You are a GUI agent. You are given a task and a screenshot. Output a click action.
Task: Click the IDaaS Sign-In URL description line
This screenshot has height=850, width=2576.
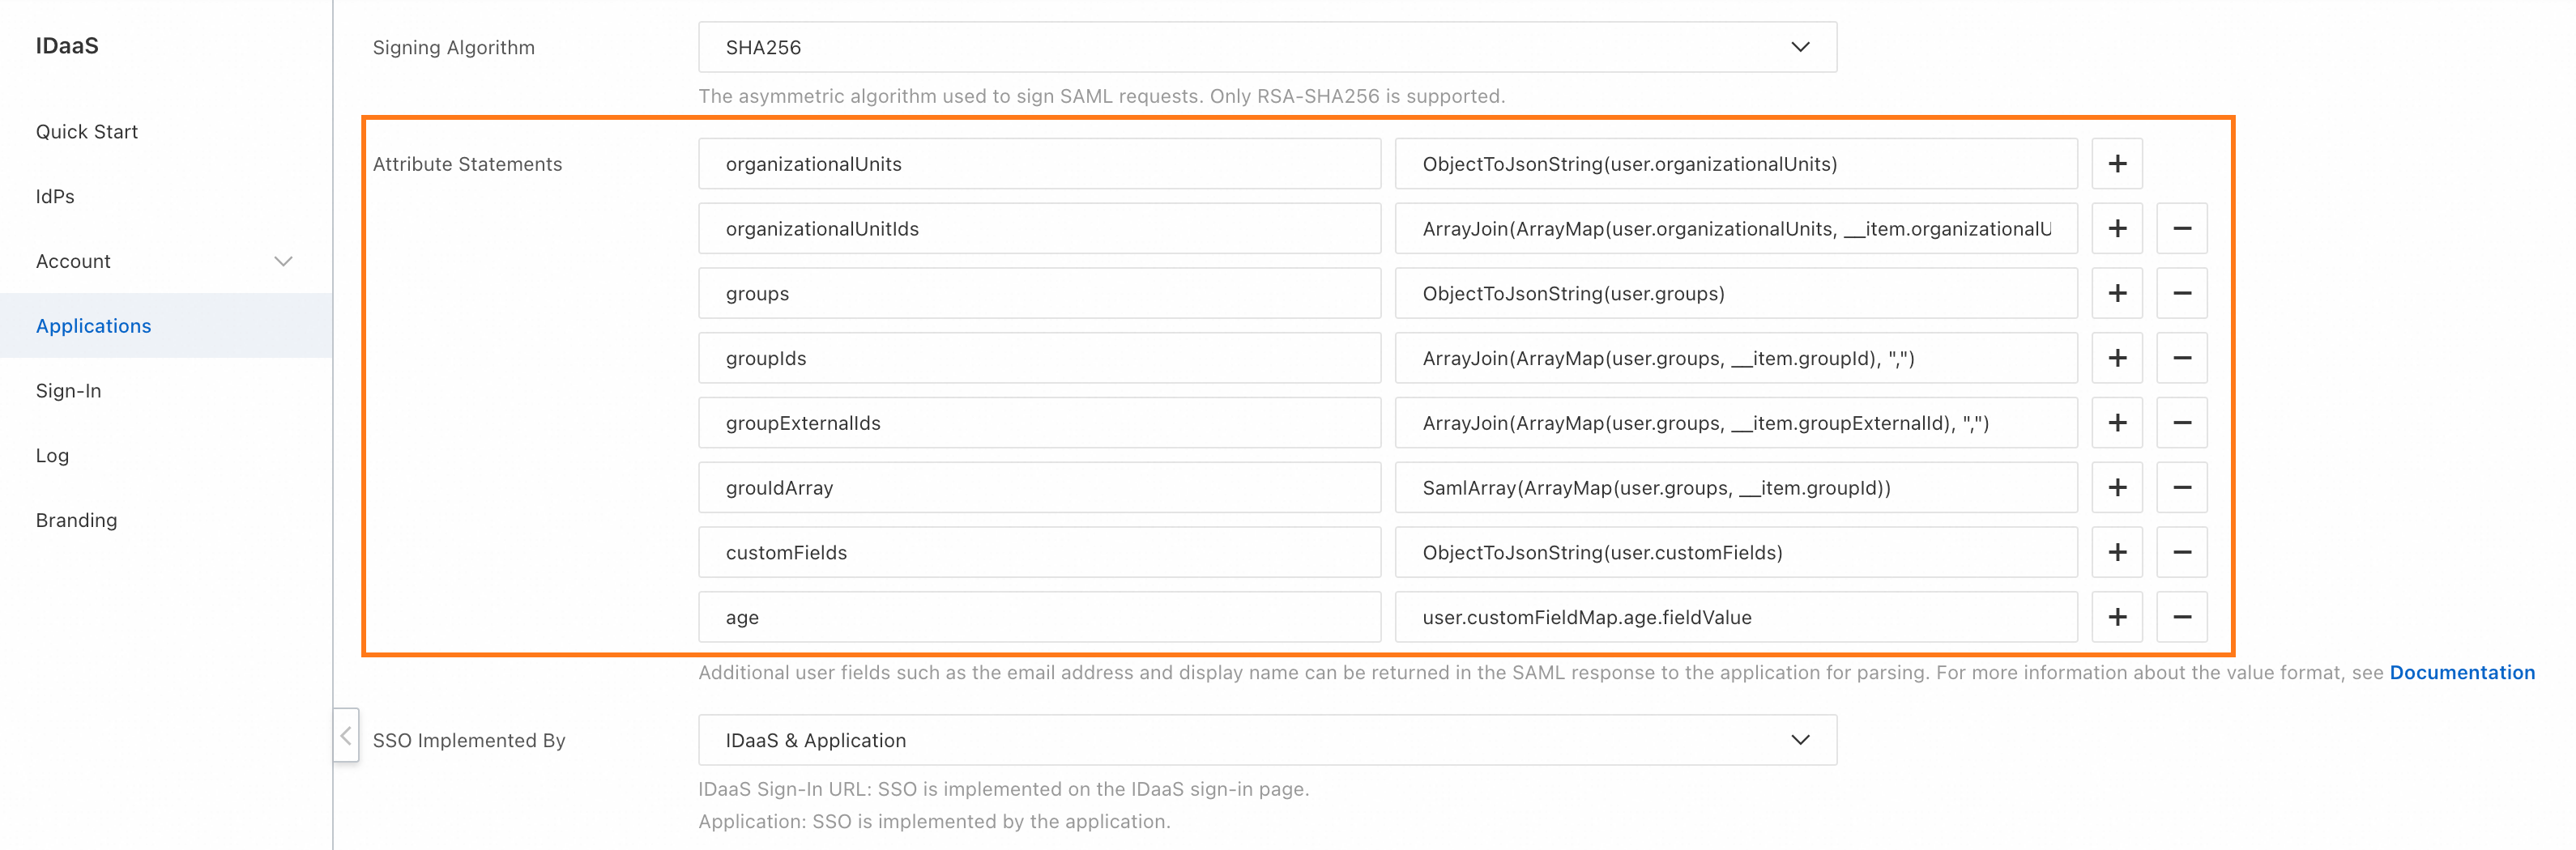tap(1003, 789)
